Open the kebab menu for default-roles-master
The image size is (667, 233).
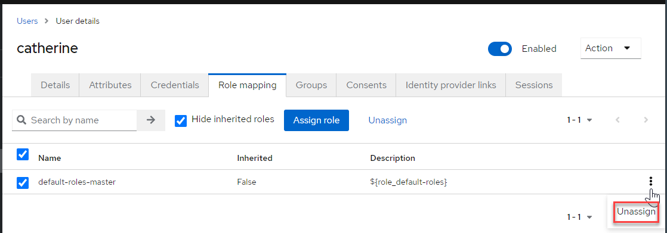click(x=651, y=182)
